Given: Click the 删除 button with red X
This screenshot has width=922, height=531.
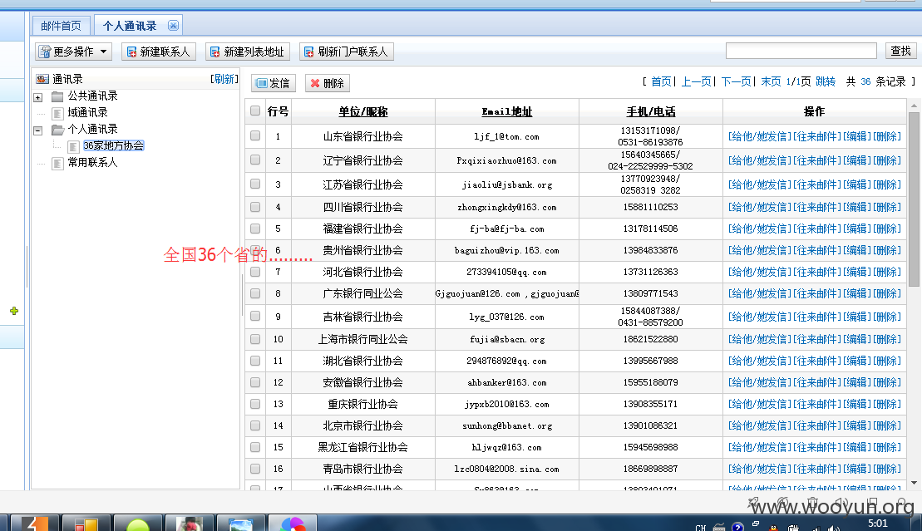Looking at the screenshot, I should [328, 83].
